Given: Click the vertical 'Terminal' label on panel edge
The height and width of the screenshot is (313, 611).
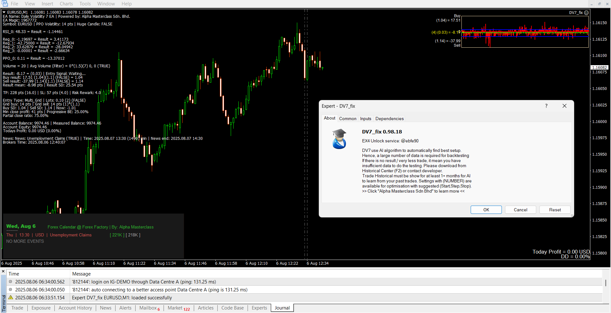Looking at the screenshot, I should click(x=4, y=303).
